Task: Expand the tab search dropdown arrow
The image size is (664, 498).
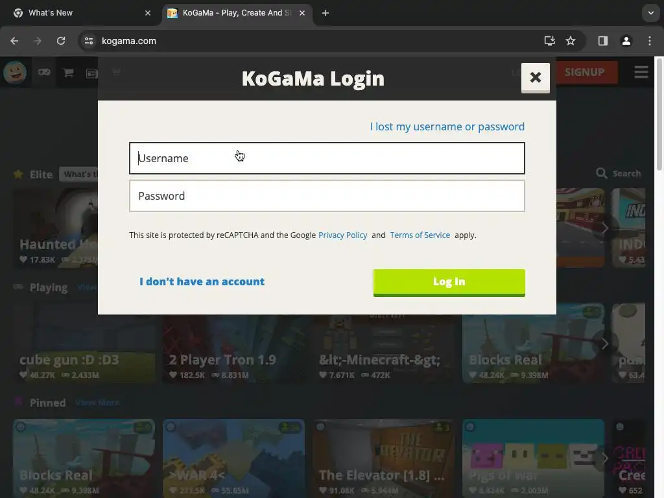Action: coord(651,13)
